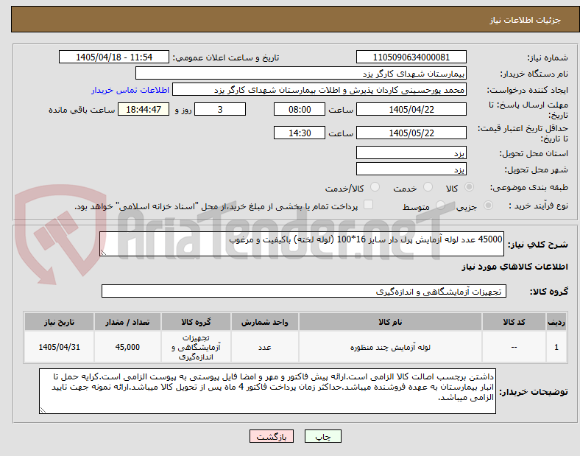Click the buyer organization name field
The height and width of the screenshot is (456, 580).
(x=301, y=73)
